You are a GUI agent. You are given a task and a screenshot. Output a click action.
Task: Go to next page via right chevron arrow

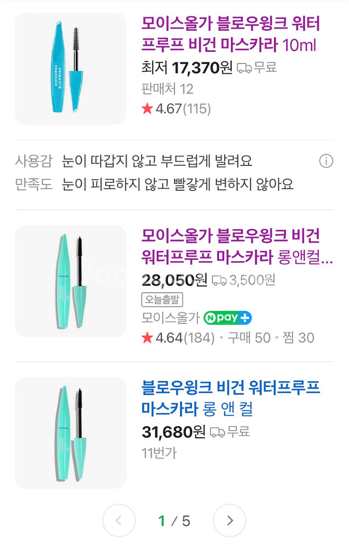tap(230, 521)
